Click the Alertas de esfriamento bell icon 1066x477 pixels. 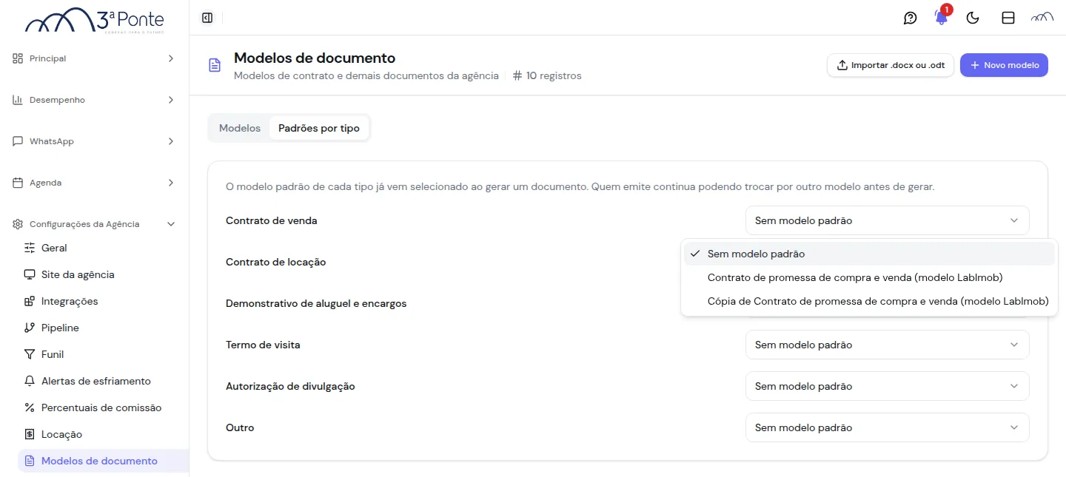[30, 381]
